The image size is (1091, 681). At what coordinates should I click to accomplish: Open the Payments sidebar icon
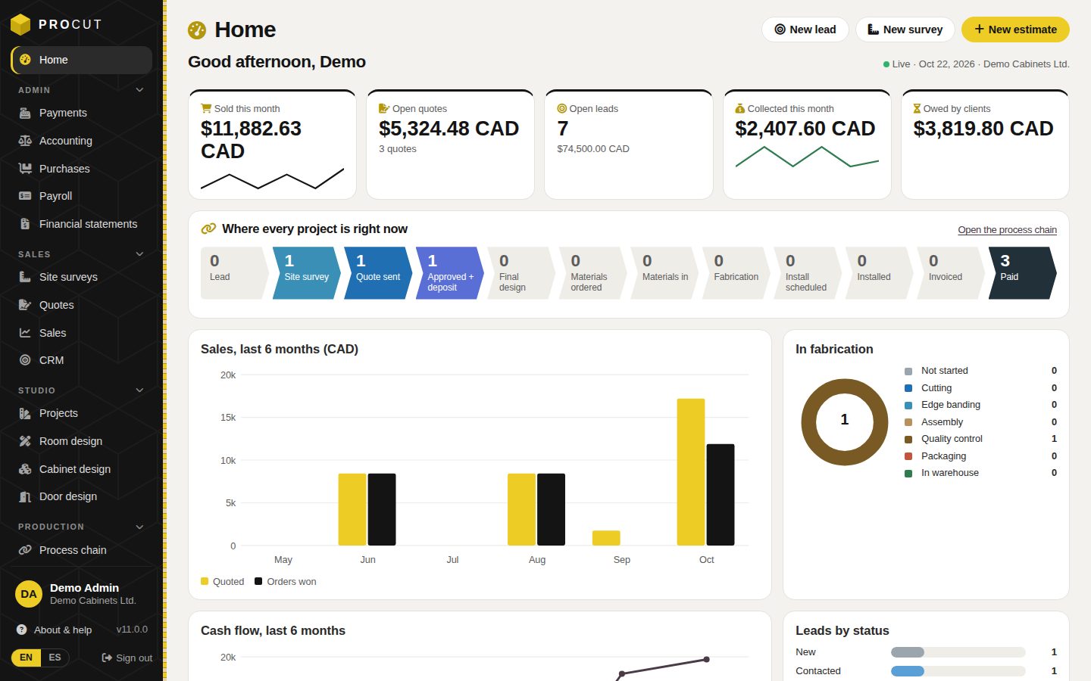pos(25,113)
